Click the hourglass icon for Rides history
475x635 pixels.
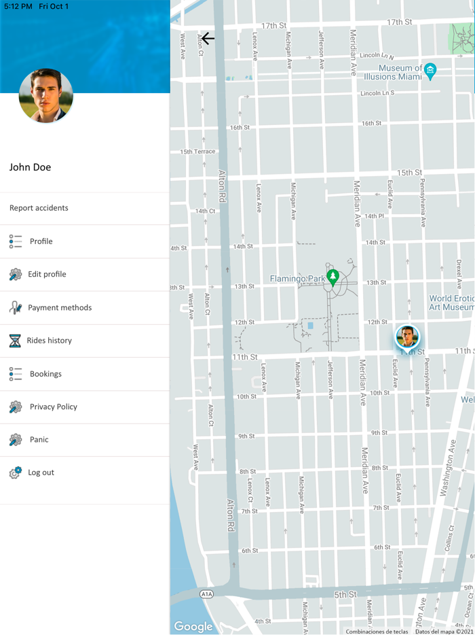(15, 341)
